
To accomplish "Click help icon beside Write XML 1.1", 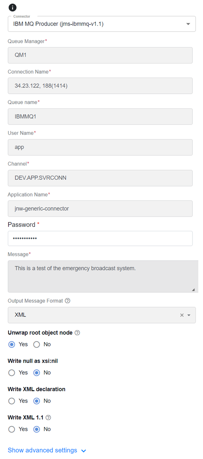I will (48, 418).
